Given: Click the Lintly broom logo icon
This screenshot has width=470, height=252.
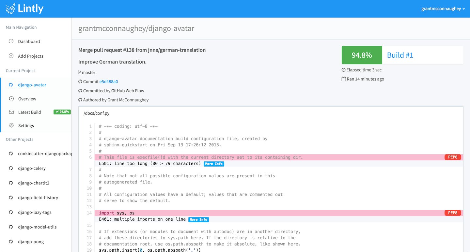Looking at the screenshot, I should pyautogui.click(x=10, y=8).
